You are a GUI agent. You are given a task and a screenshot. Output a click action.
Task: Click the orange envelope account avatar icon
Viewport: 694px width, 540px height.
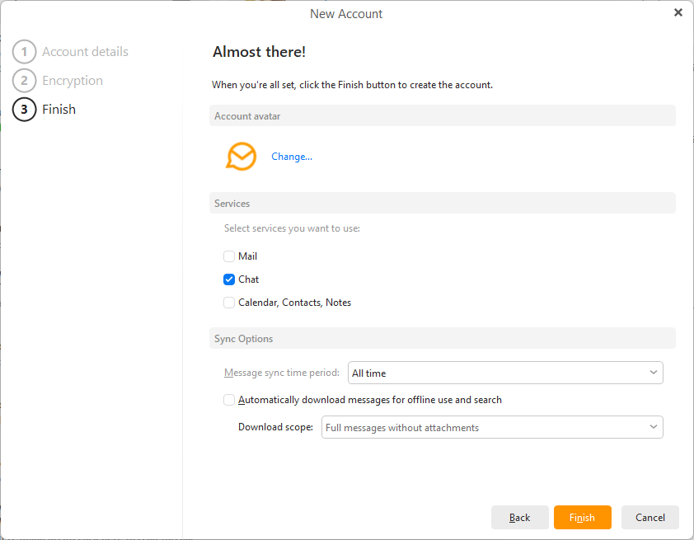pos(241,156)
